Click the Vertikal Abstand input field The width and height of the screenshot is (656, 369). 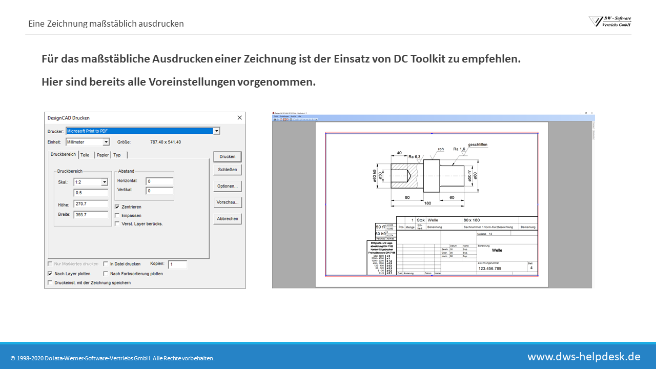point(159,191)
